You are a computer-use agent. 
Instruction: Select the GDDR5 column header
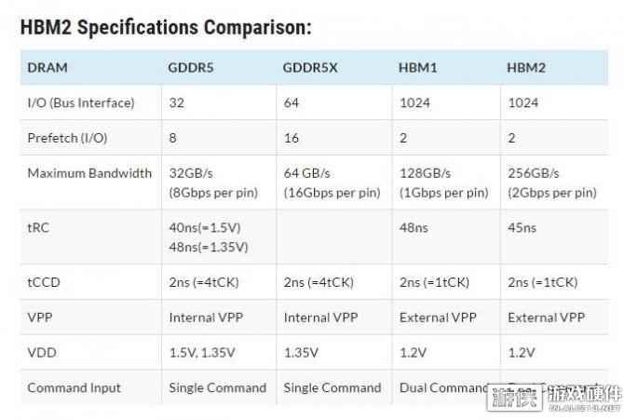tap(191, 68)
